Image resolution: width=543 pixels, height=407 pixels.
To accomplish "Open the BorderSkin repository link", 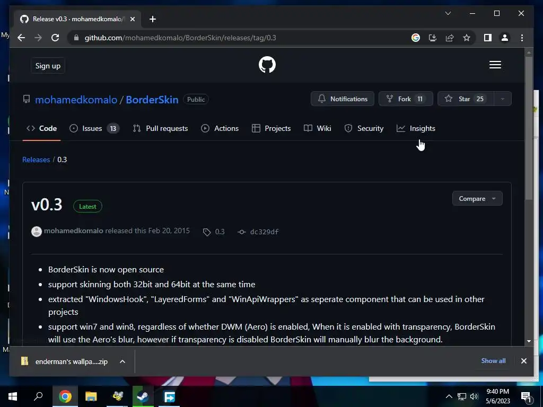I will click(x=152, y=100).
